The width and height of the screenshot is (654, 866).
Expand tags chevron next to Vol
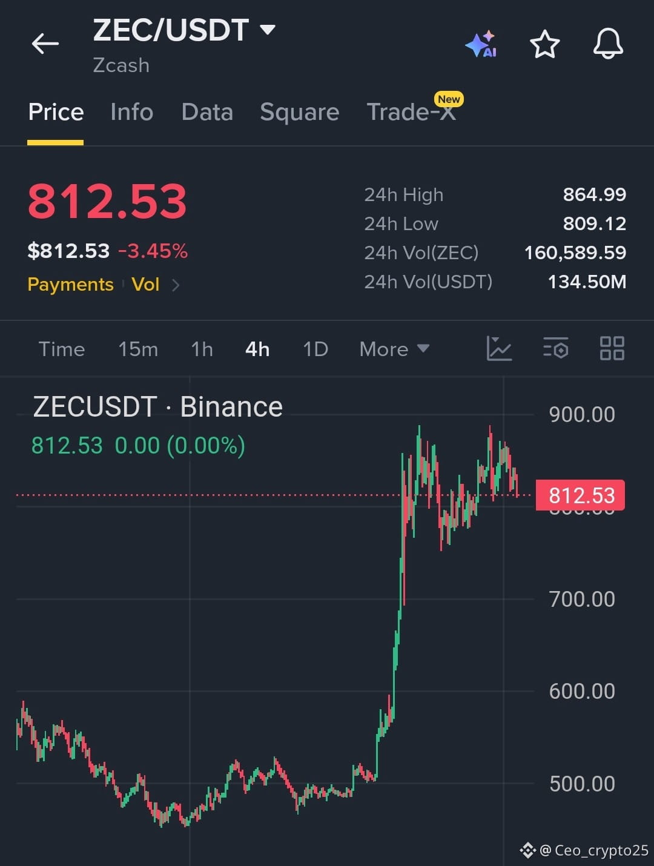click(x=176, y=285)
